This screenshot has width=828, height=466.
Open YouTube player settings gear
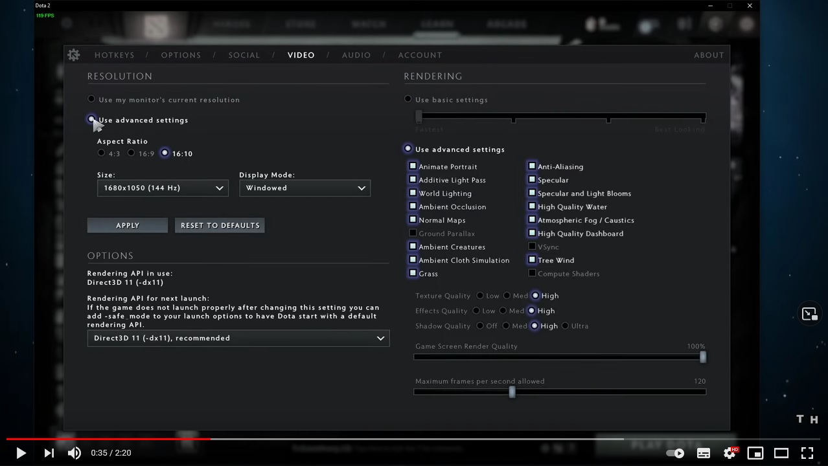[730, 453]
